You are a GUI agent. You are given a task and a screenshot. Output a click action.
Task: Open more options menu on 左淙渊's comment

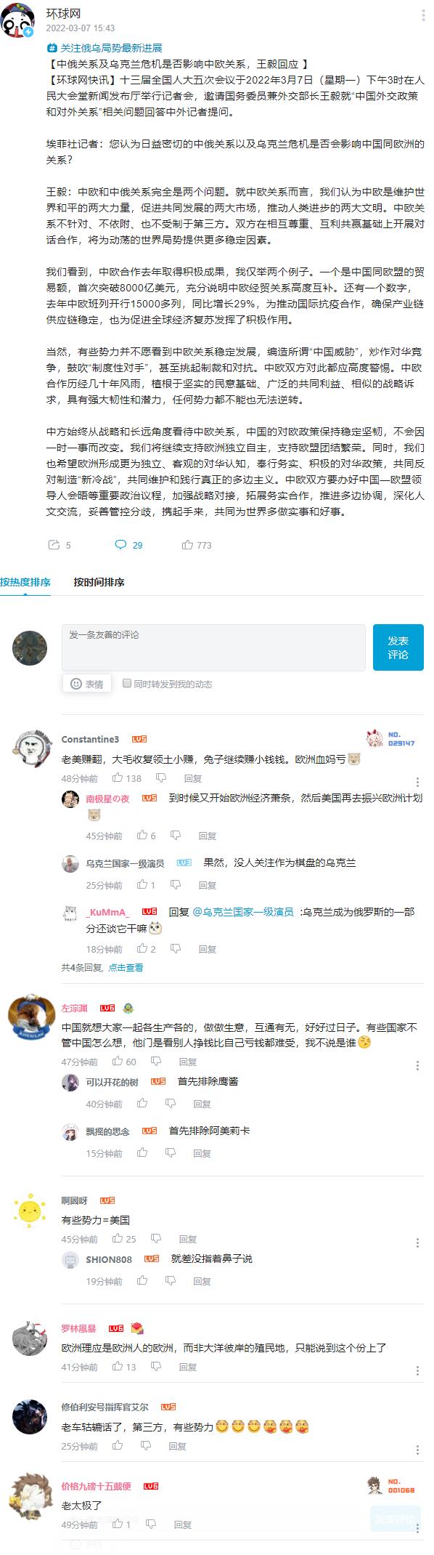[417, 1065]
